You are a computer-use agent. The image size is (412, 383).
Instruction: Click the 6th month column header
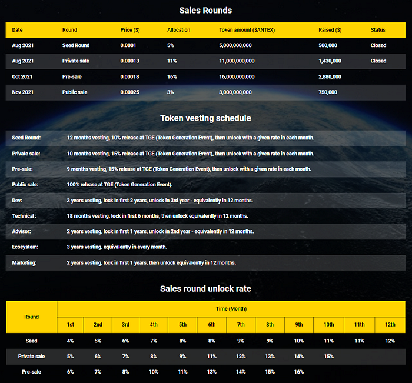click(212, 325)
